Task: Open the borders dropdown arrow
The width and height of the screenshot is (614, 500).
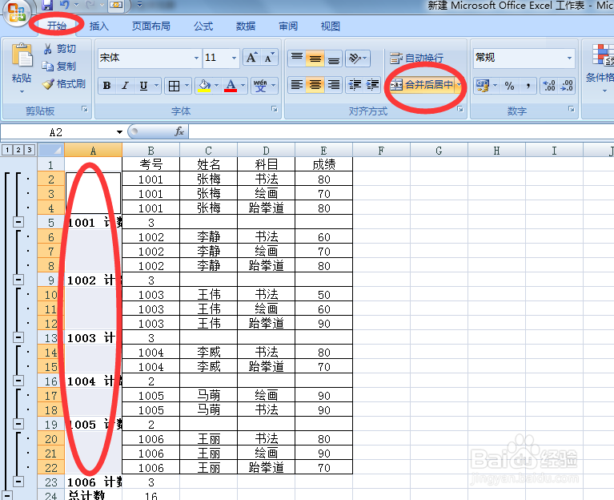Action: click(x=187, y=86)
